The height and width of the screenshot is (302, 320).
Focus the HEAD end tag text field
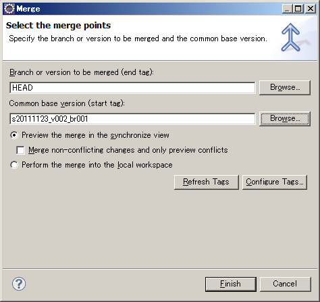click(x=132, y=88)
